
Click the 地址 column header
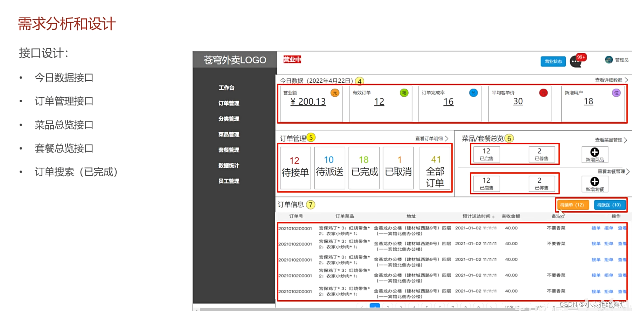point(411,216)
